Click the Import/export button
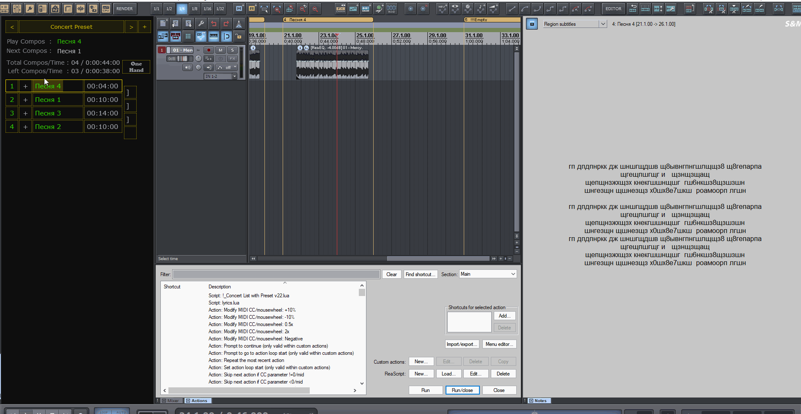This screenshot has height=414, width=801. (x=462, y=344)
